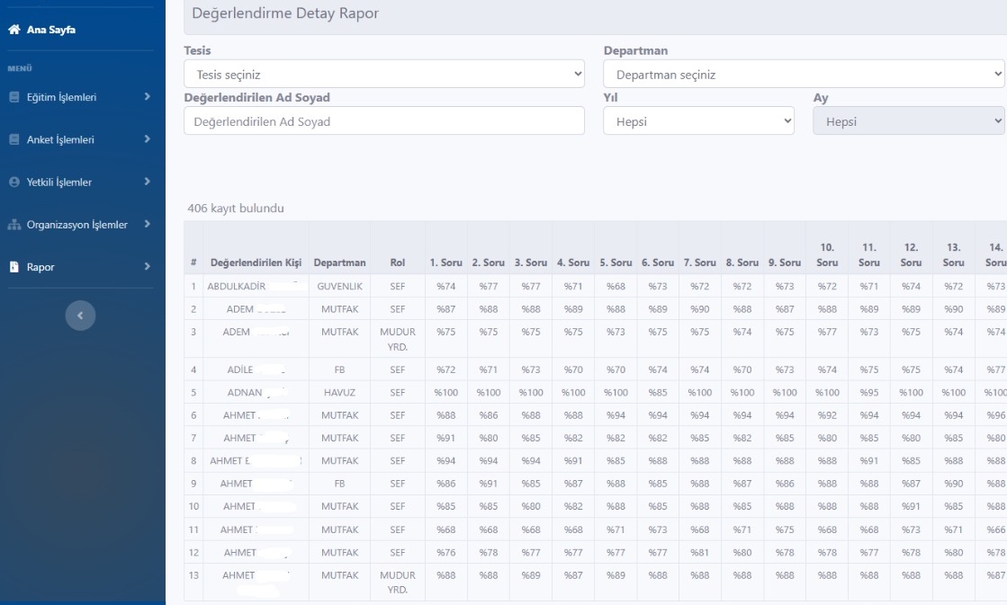The image size is (1007, 605).
Task: Click FB department cell in row 9
Action: click(340, 483)
